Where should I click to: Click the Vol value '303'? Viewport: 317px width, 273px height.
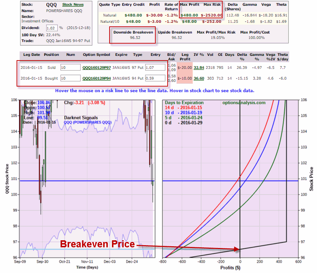(x=211, y=78)
